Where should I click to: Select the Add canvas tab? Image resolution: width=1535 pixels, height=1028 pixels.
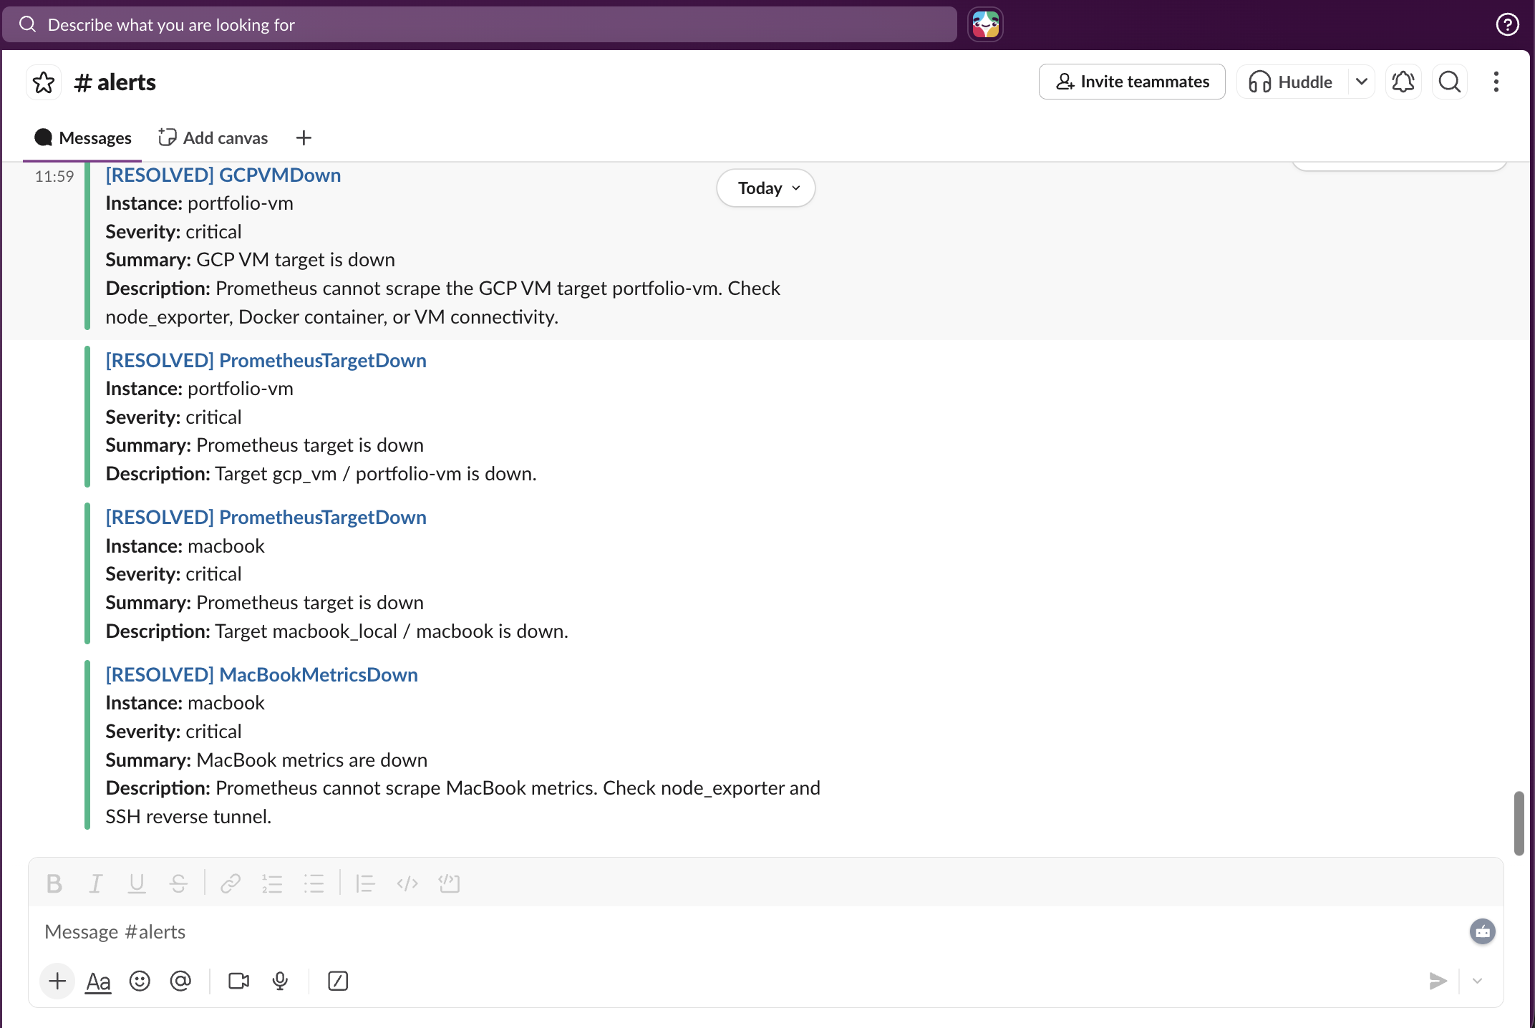pyautogui.click(x=213, y=137)
